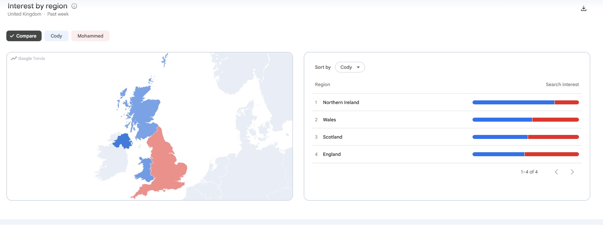Open the Interest by region info icon
Viewport: 603px width, 229px height.
[x=74, y=6]
